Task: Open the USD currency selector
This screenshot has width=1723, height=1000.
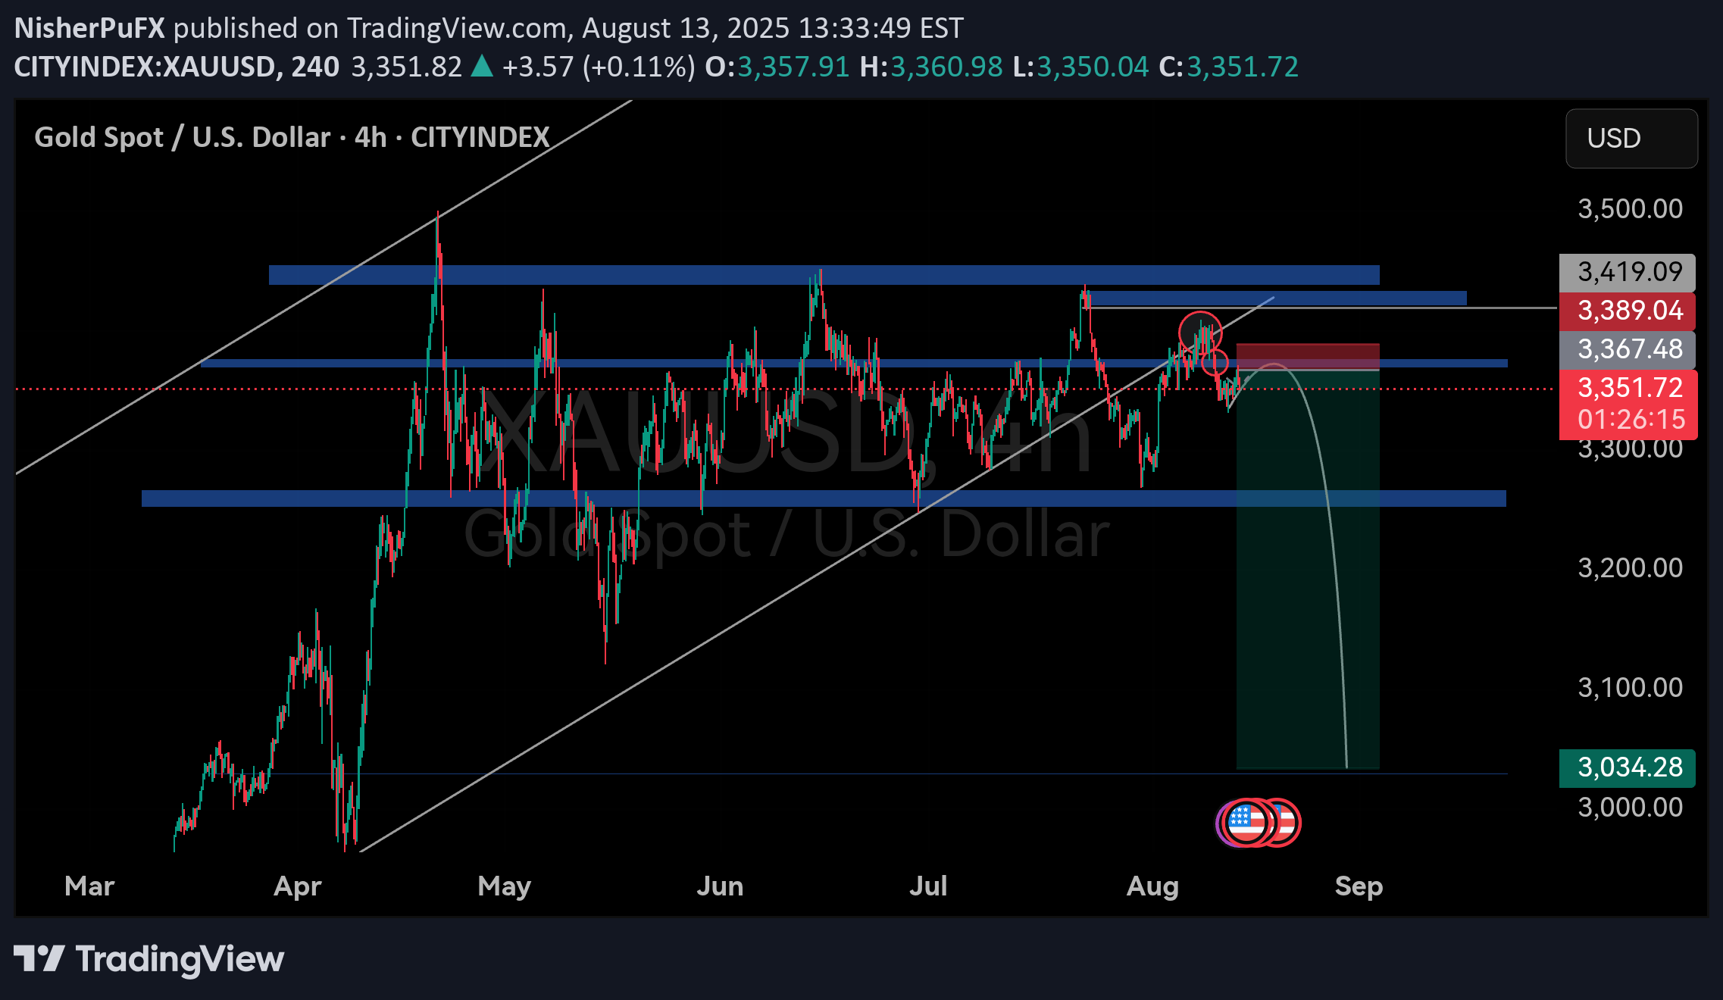Action: [1631, 139]
